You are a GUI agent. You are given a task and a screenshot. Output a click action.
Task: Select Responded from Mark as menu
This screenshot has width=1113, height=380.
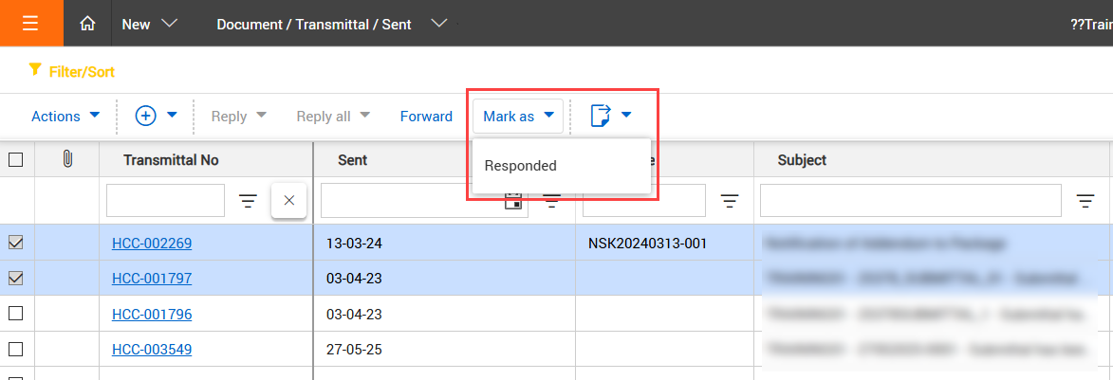pos(521,166)
